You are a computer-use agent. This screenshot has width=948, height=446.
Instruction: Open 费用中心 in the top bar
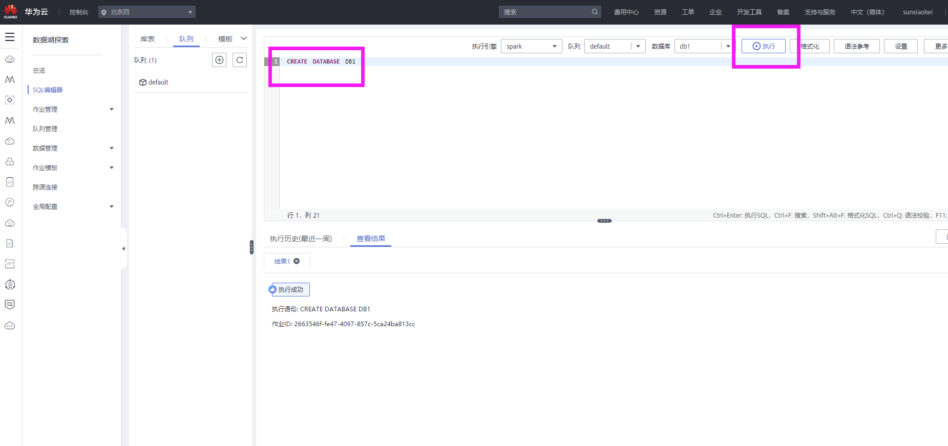[x=626, y=12]
